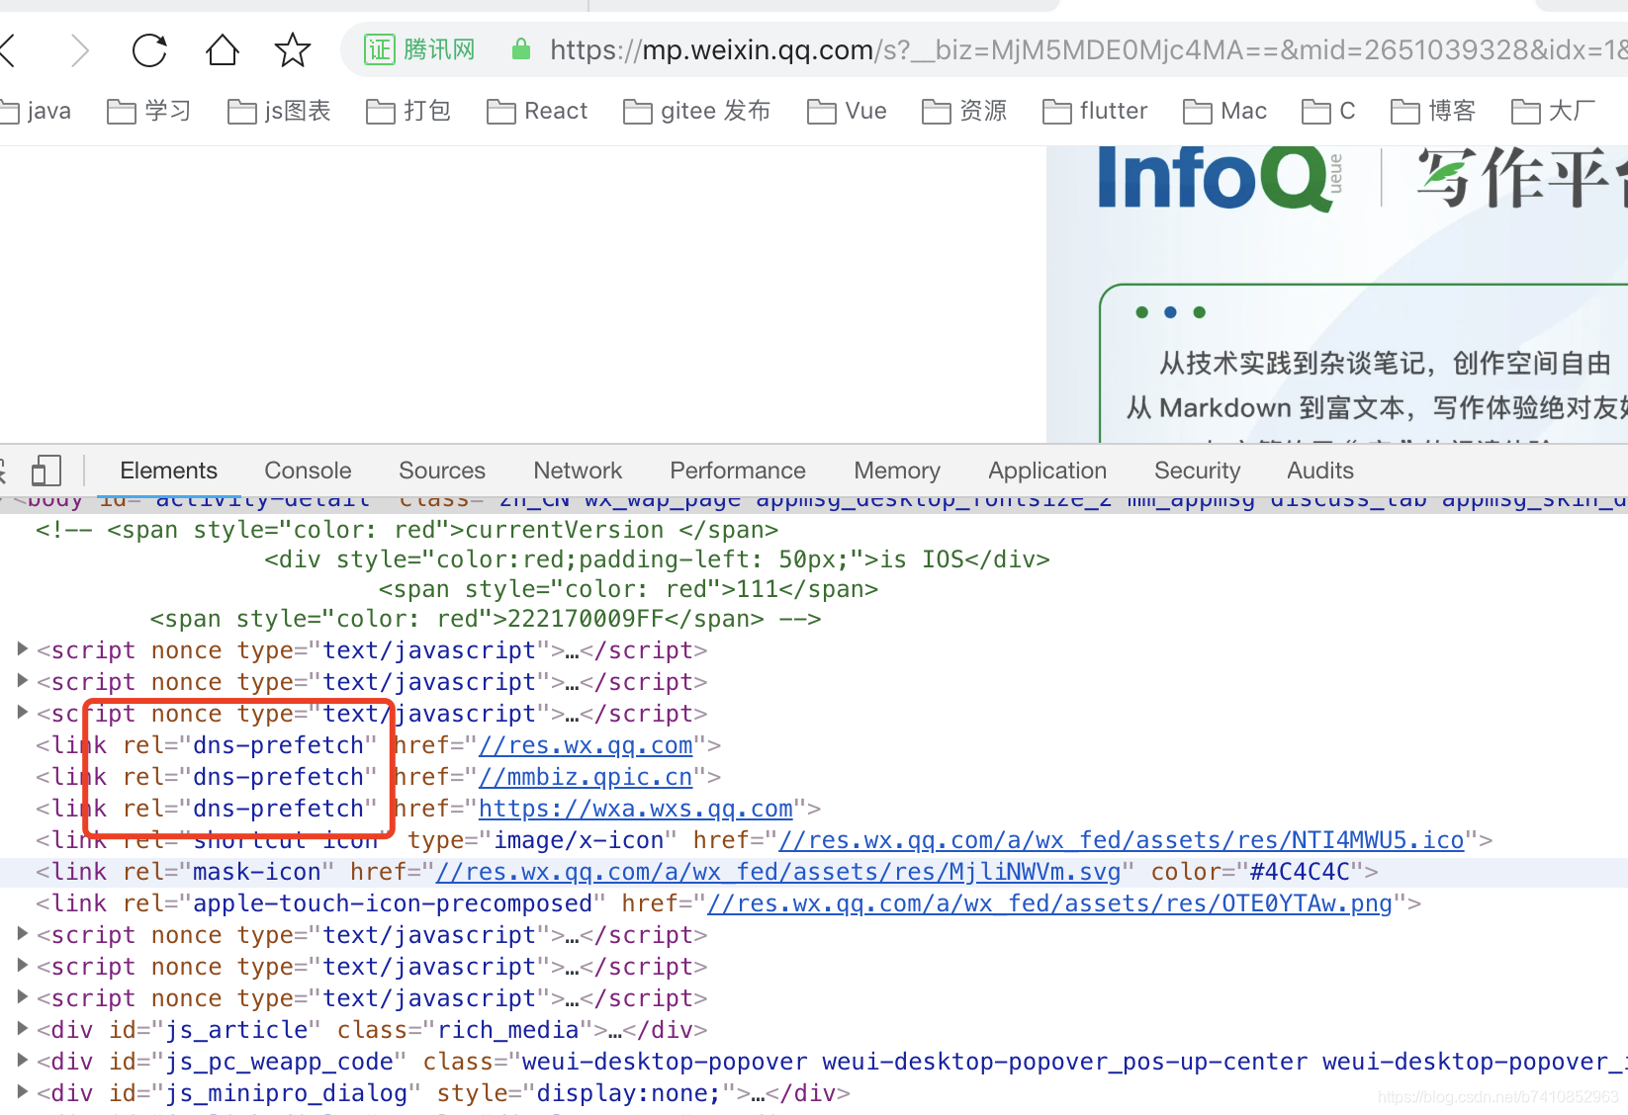The width and height of the screenshot is (1628, 1115).
Task: Switch to the Console tab
Action: 308,471
